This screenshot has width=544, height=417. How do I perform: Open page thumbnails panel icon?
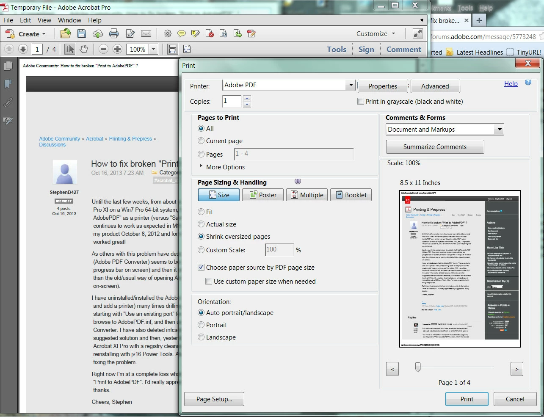pyautogui.click(x=8, y=66)
